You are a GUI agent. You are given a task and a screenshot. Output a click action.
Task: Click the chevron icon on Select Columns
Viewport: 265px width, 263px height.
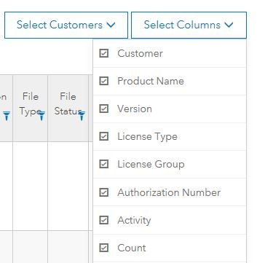229,25
